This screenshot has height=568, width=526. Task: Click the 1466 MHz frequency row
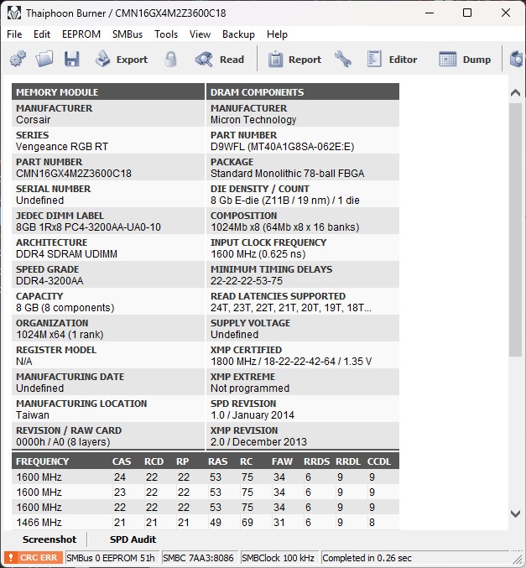206,523
